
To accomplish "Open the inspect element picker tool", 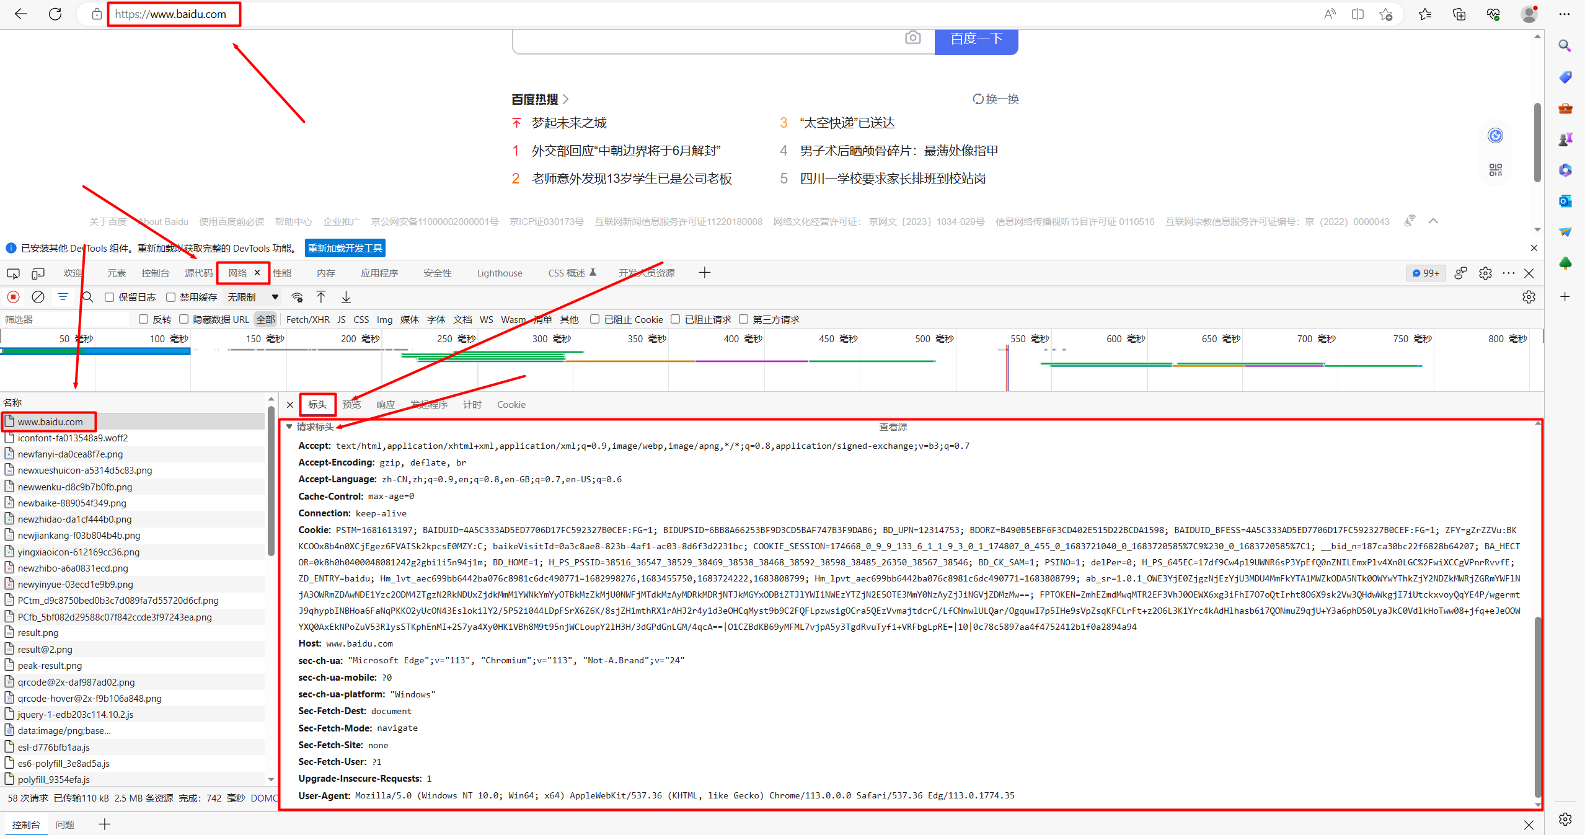I will click(13, 273).
